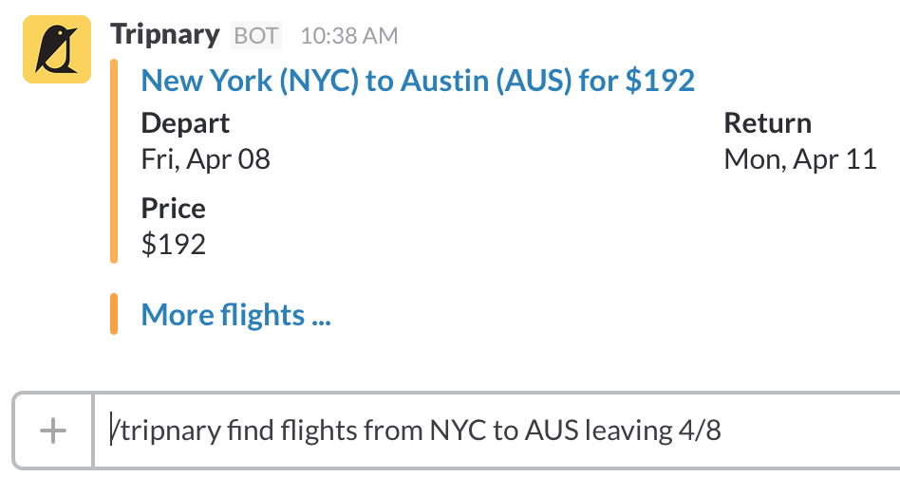Select the Fri, Apr 08 departure date
The height and width of the screenshot is (477, 900).
point(206,158)
